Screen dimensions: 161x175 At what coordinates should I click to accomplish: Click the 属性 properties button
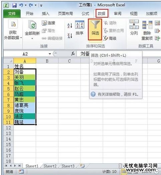point(49,31)
